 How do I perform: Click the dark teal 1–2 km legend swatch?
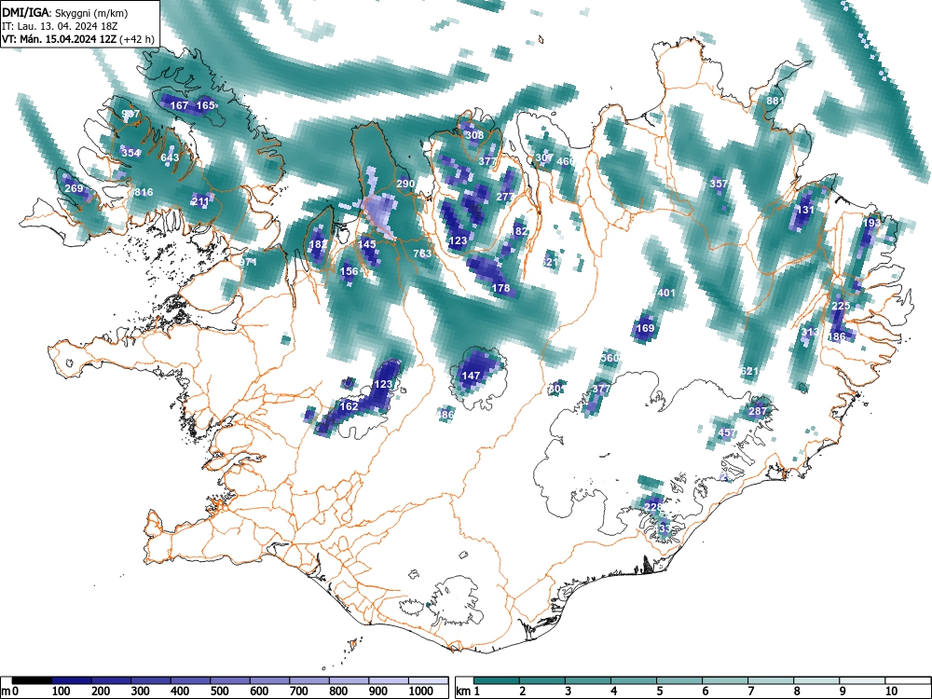click(497, 680)
